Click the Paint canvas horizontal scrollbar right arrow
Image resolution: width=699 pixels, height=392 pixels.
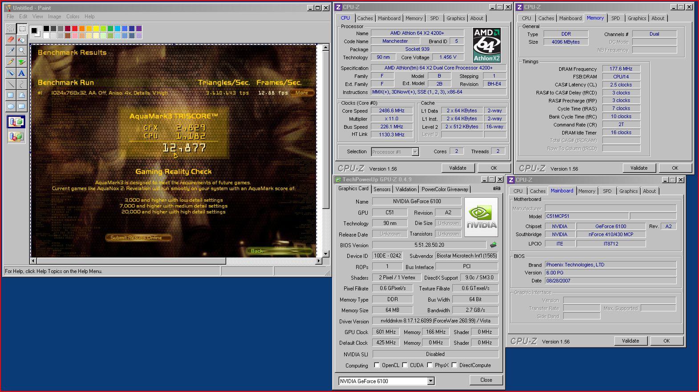click(x=318, y=261)
